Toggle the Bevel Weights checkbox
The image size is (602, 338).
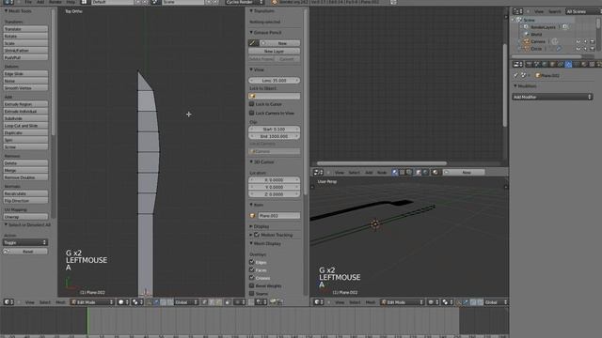252,285
